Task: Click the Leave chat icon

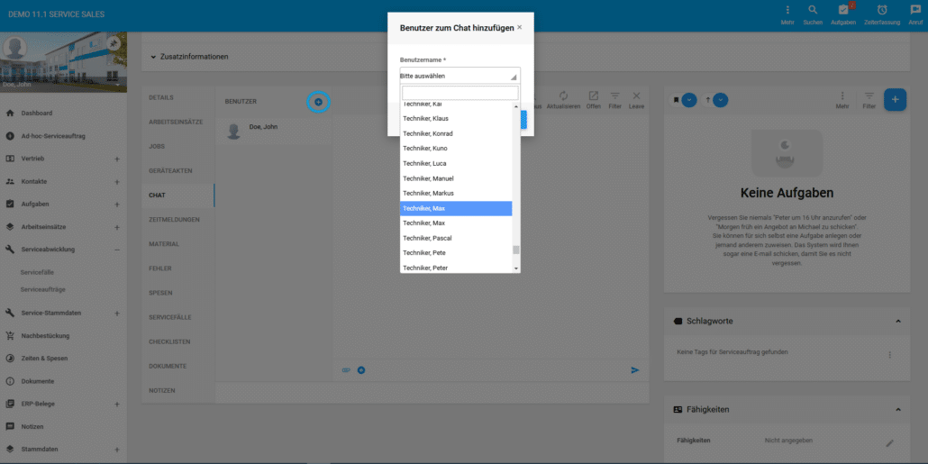Action: 636,96
